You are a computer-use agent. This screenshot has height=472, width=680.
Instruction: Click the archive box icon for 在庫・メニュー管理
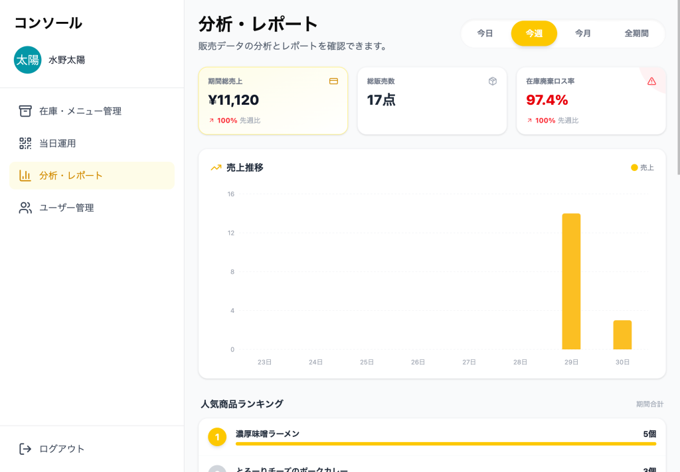(25, 111)
